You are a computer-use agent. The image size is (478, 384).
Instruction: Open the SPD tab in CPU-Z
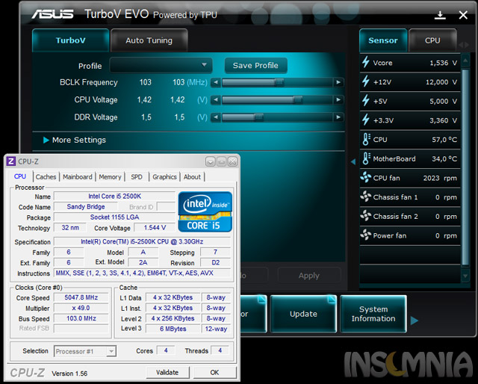[x=137, y=177]
